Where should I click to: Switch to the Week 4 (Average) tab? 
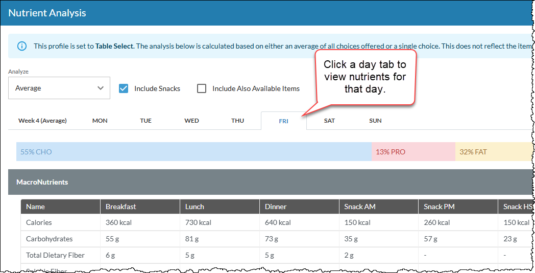tap(43, 121)
